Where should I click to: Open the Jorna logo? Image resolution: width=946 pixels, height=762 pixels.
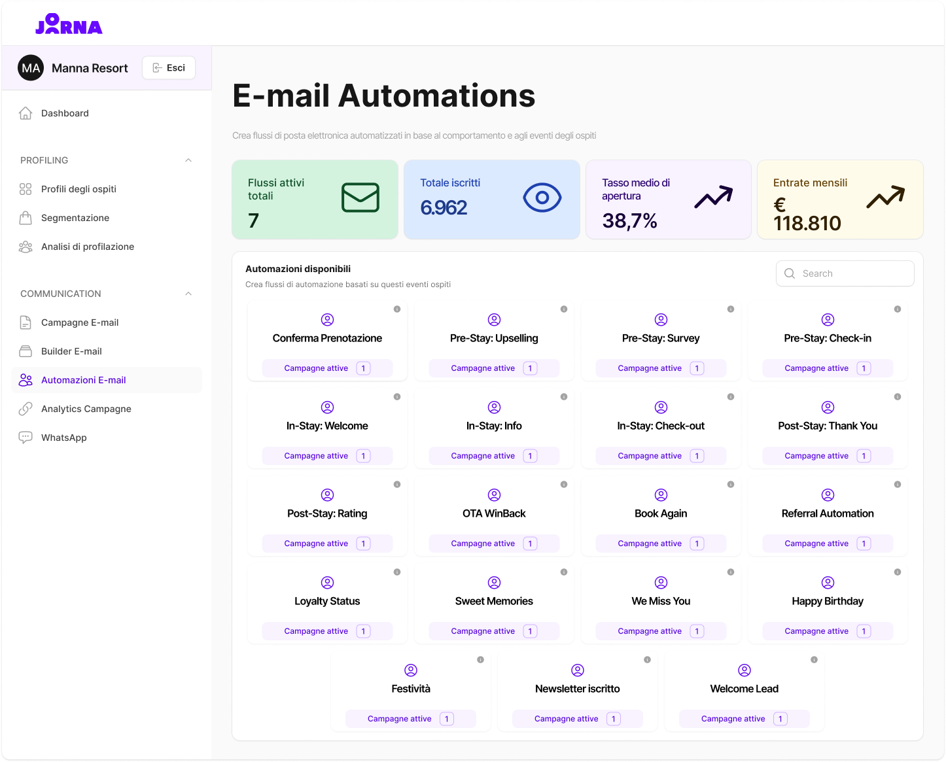69,24
